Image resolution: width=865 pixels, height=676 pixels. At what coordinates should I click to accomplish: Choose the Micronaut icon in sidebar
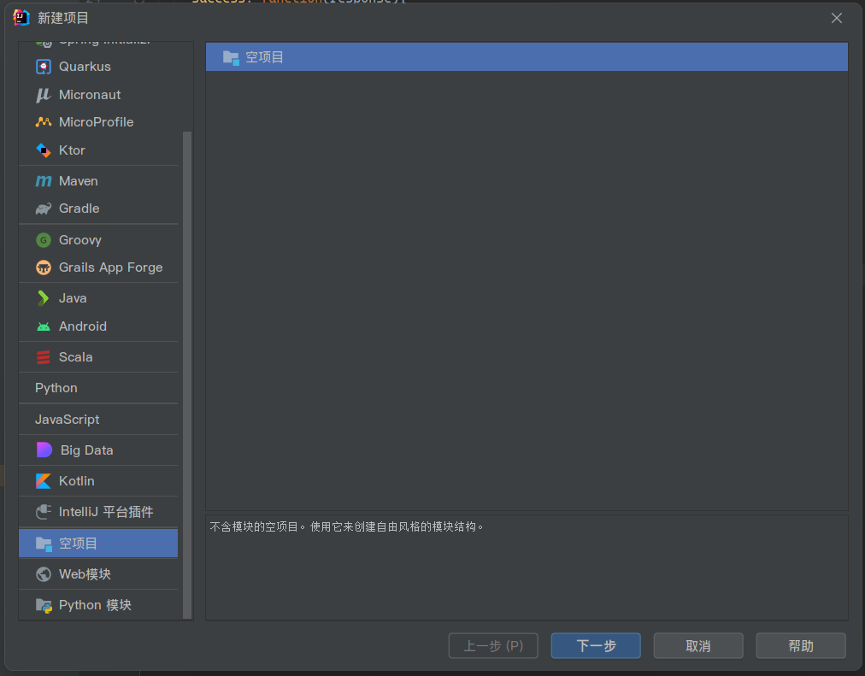[x=44, y=95]
